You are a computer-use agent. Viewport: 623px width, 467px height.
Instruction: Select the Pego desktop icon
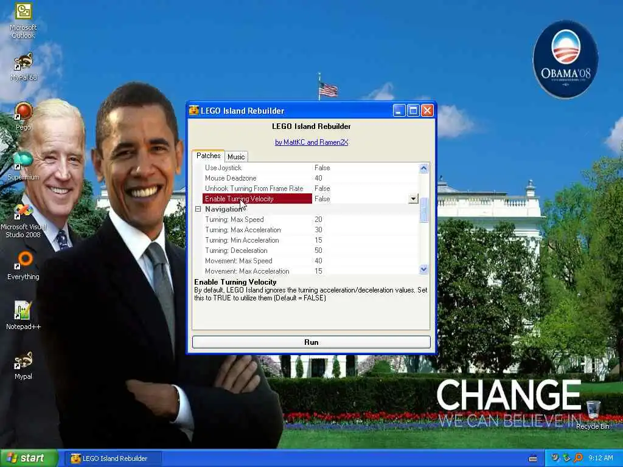[x=23, y=116]
